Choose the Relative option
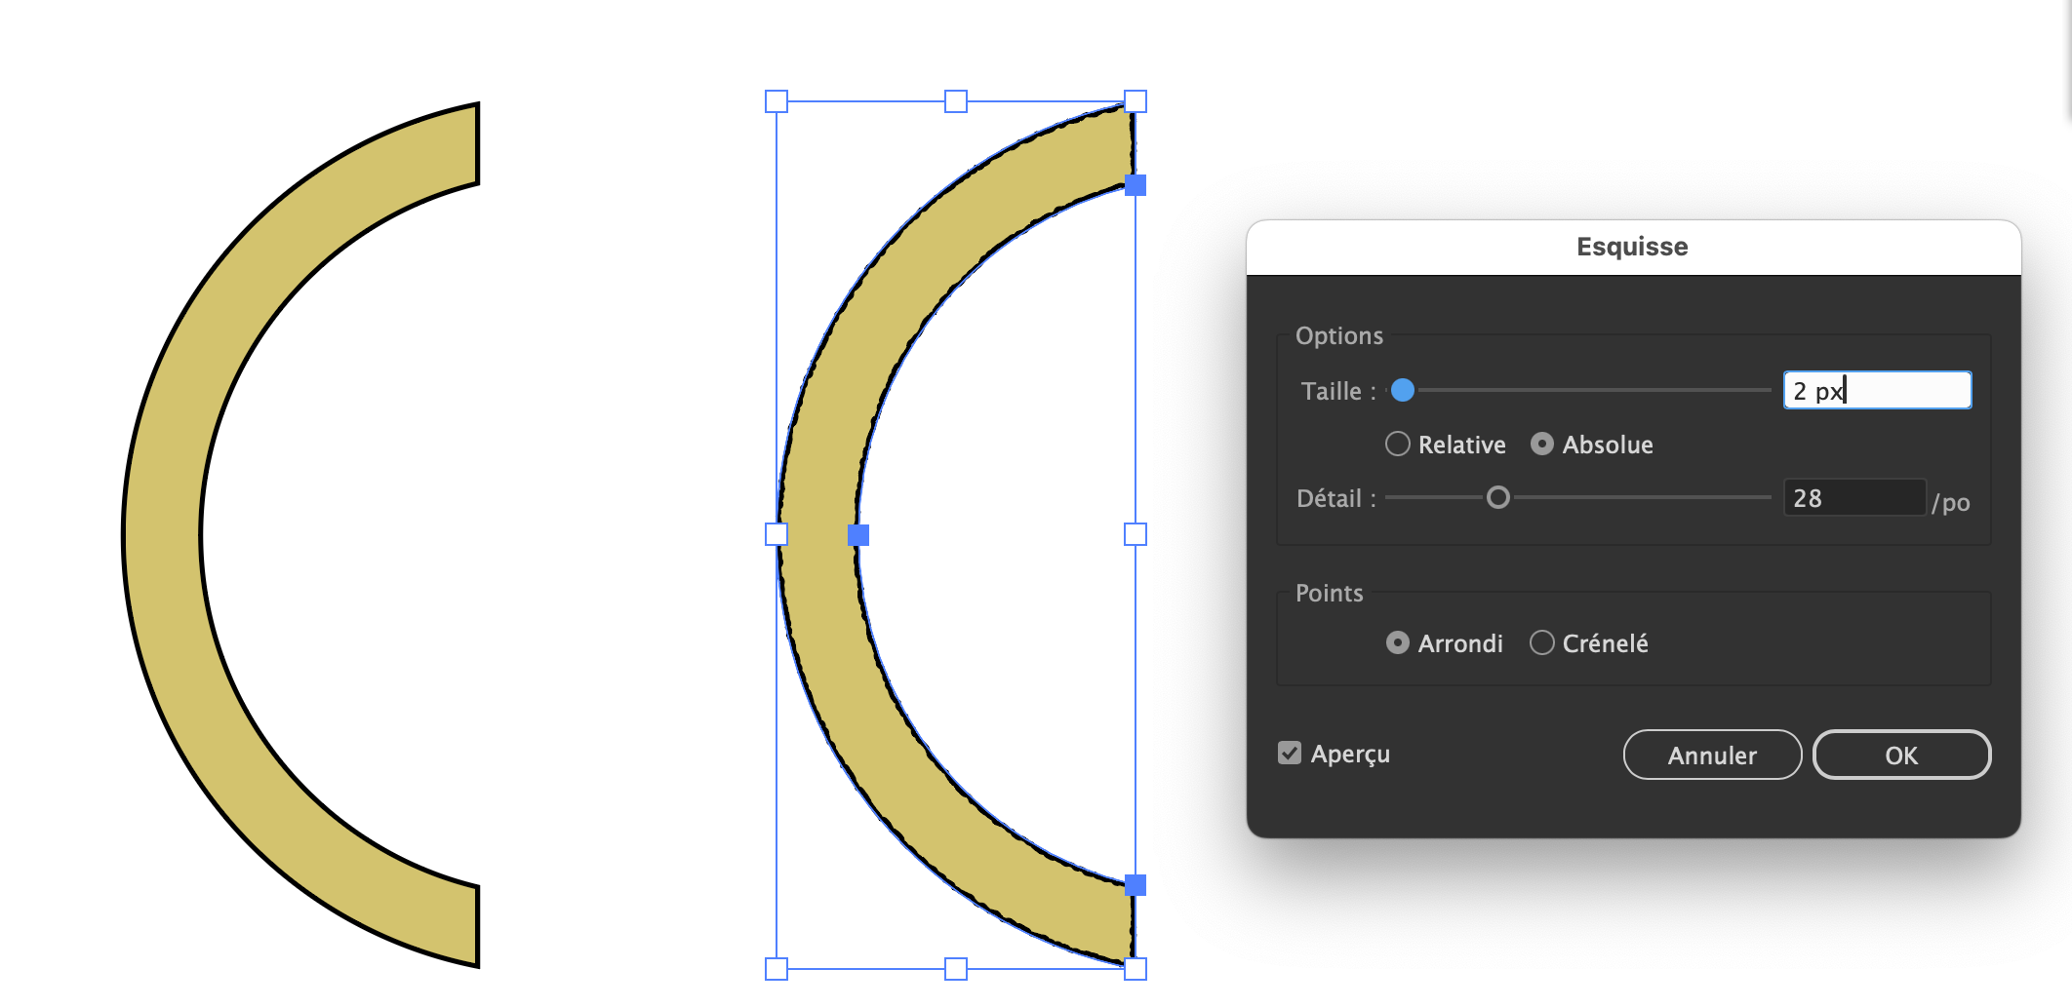This screenshot has height=1008, width=2072. tap(1397, 445)
